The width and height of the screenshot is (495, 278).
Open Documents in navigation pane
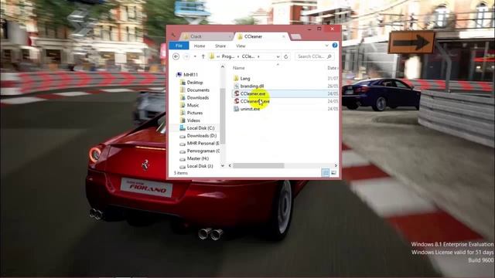198,90
